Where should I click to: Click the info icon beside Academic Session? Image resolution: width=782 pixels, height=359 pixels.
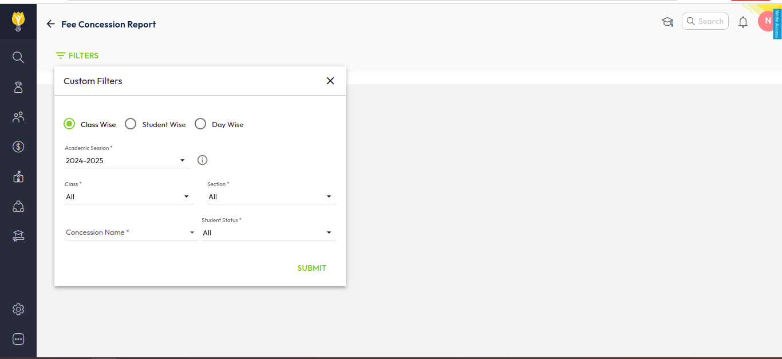tap(202, 160)
